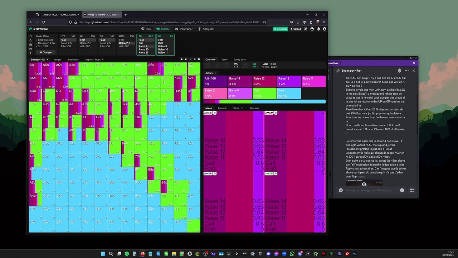Click the bookmark icon in left sidebar
Viewport: 458px width, 258px height.
click(30, 36)
